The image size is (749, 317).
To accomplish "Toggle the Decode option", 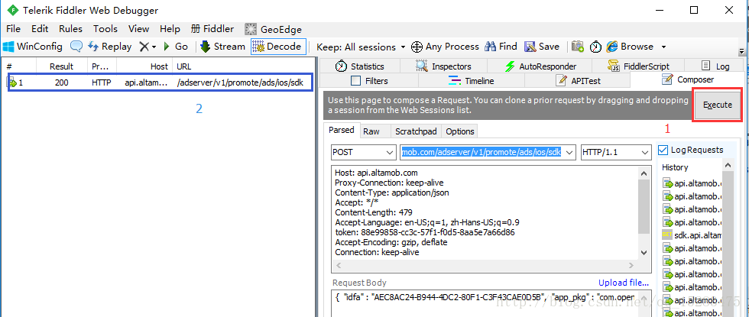I will tap(277, 47).
